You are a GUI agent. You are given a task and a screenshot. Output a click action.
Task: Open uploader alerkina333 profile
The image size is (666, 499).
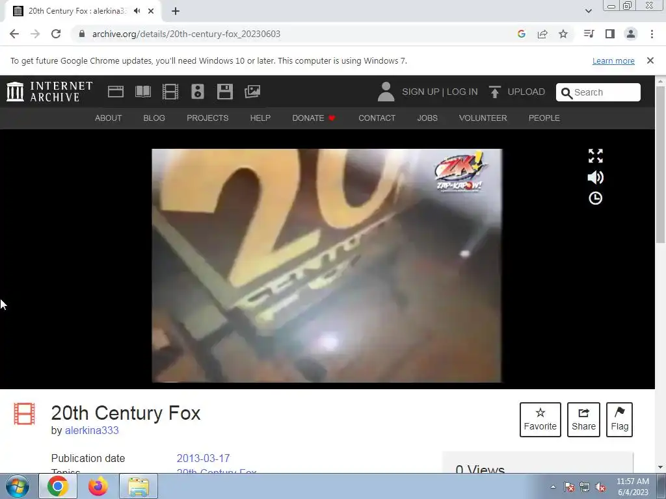click(92, 430)
